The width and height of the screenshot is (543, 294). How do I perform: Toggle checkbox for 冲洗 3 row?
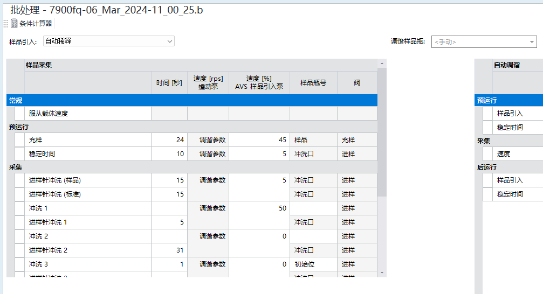pos(20,264)
